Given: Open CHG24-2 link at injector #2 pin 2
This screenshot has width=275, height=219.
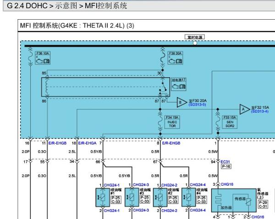Looking at the screenshot, I should pyautogui.click(x=169, y=211).
